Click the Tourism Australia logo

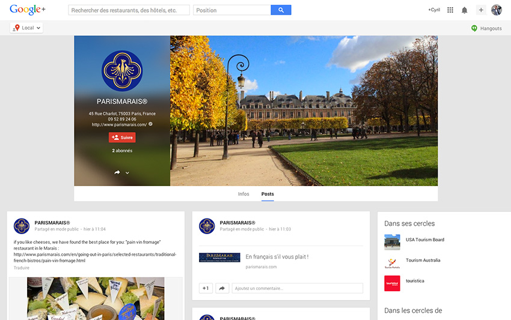pyautogui.click(x=392, y=262)
